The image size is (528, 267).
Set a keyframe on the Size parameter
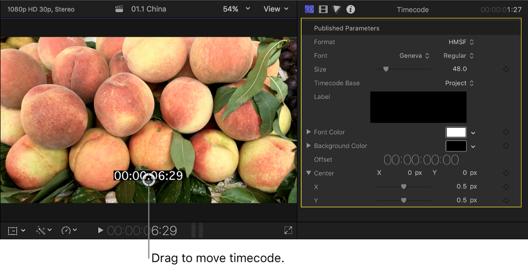point(506,69)
